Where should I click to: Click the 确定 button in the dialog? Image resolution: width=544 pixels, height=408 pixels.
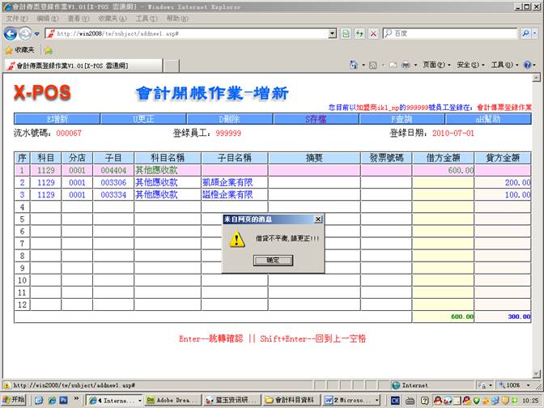point(266,261)
